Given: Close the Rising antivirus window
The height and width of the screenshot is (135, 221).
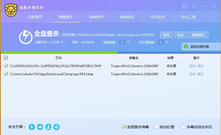Looking at the screenshot, I should pos(214,6).
